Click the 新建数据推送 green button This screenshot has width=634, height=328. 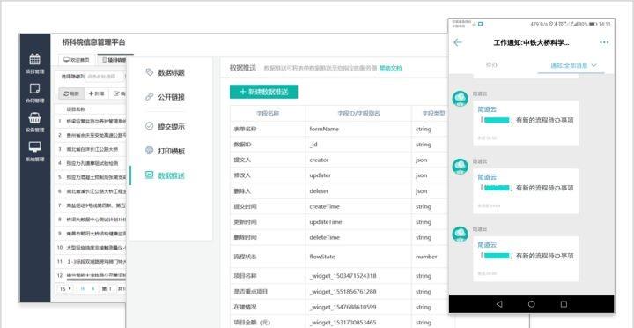[263, 92]
